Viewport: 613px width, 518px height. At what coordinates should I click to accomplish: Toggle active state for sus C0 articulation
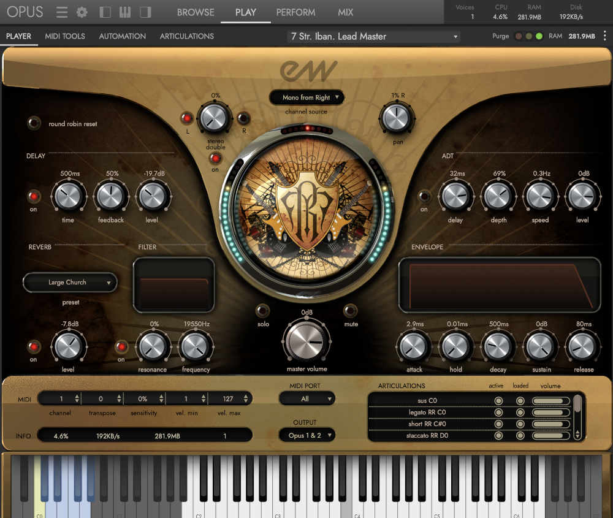click(x=498, y=401)
